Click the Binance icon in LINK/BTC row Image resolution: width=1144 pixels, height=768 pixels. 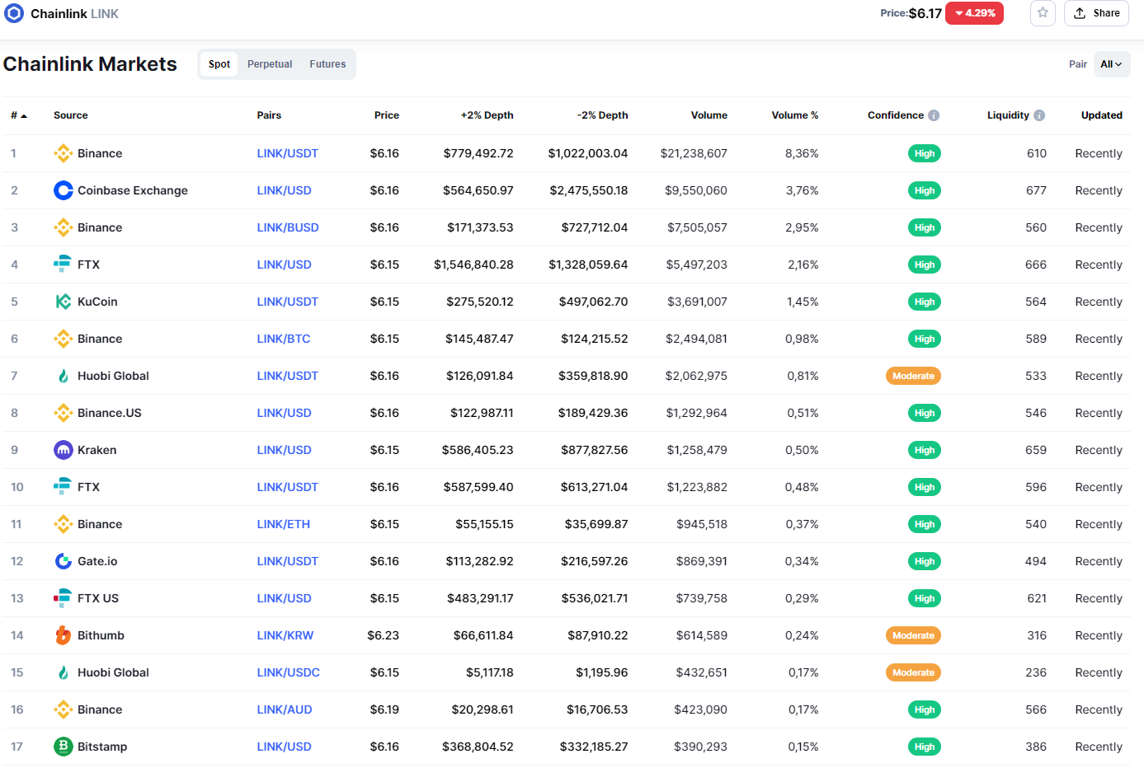click(64, 339)
